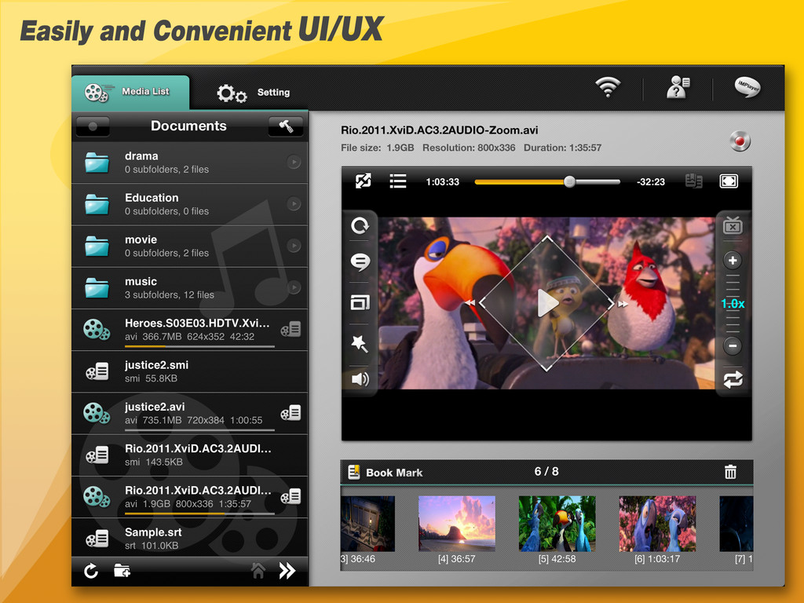Create a new folder
The width and height of the screenshot is (804, 603).
pos(122,570)
